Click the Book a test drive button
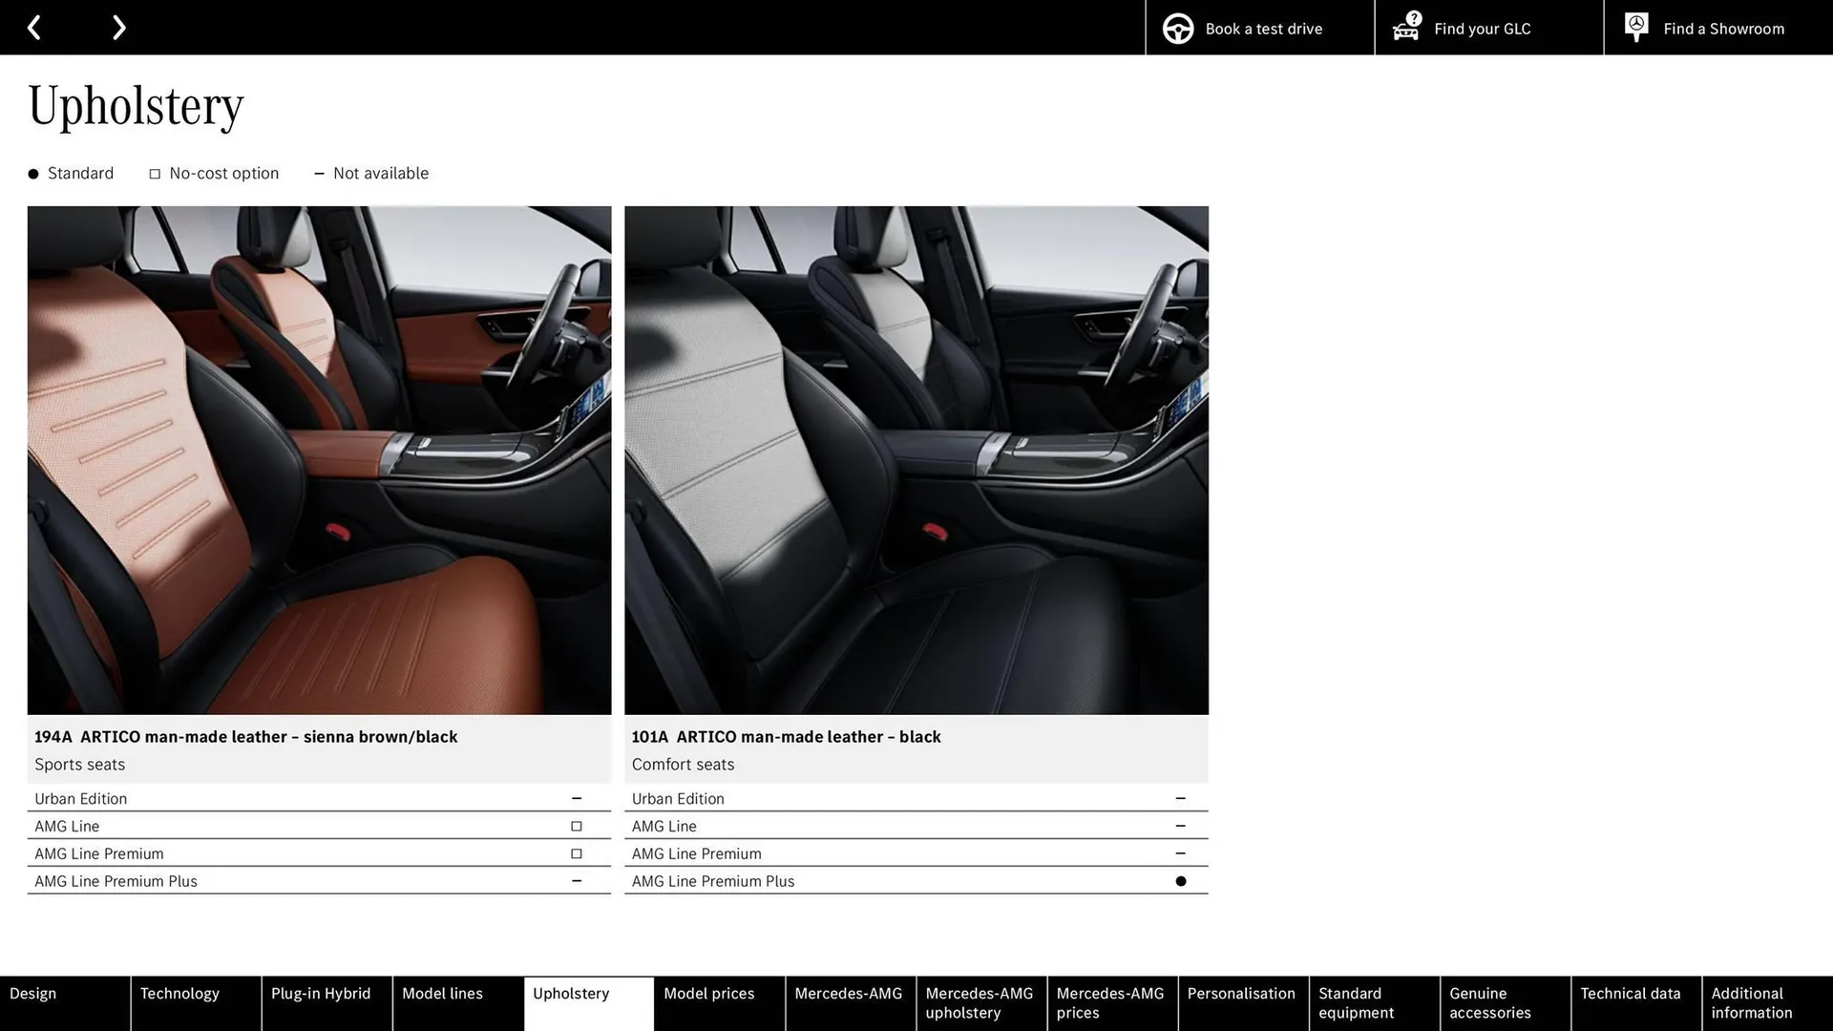 (x=1262, y=28)
